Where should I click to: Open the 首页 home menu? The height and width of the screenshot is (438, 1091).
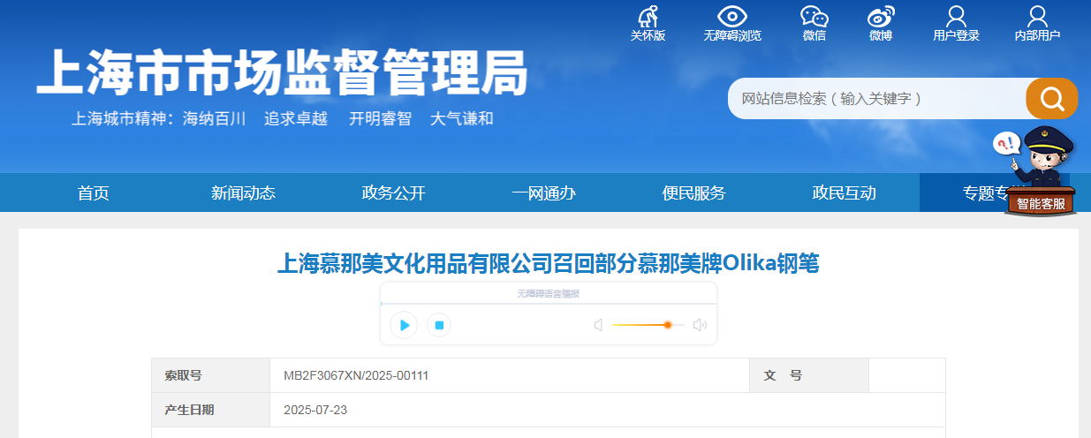(x=94, y=193)
